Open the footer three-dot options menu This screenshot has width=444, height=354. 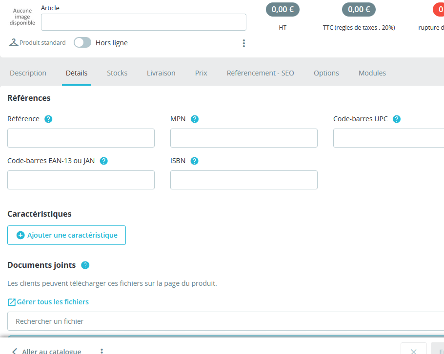(102, 351)
